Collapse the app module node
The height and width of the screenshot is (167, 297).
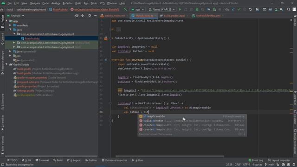point(6,21)
